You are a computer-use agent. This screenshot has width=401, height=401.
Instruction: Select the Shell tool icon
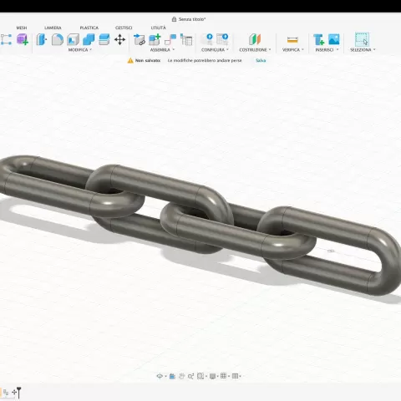pos(73,39)
